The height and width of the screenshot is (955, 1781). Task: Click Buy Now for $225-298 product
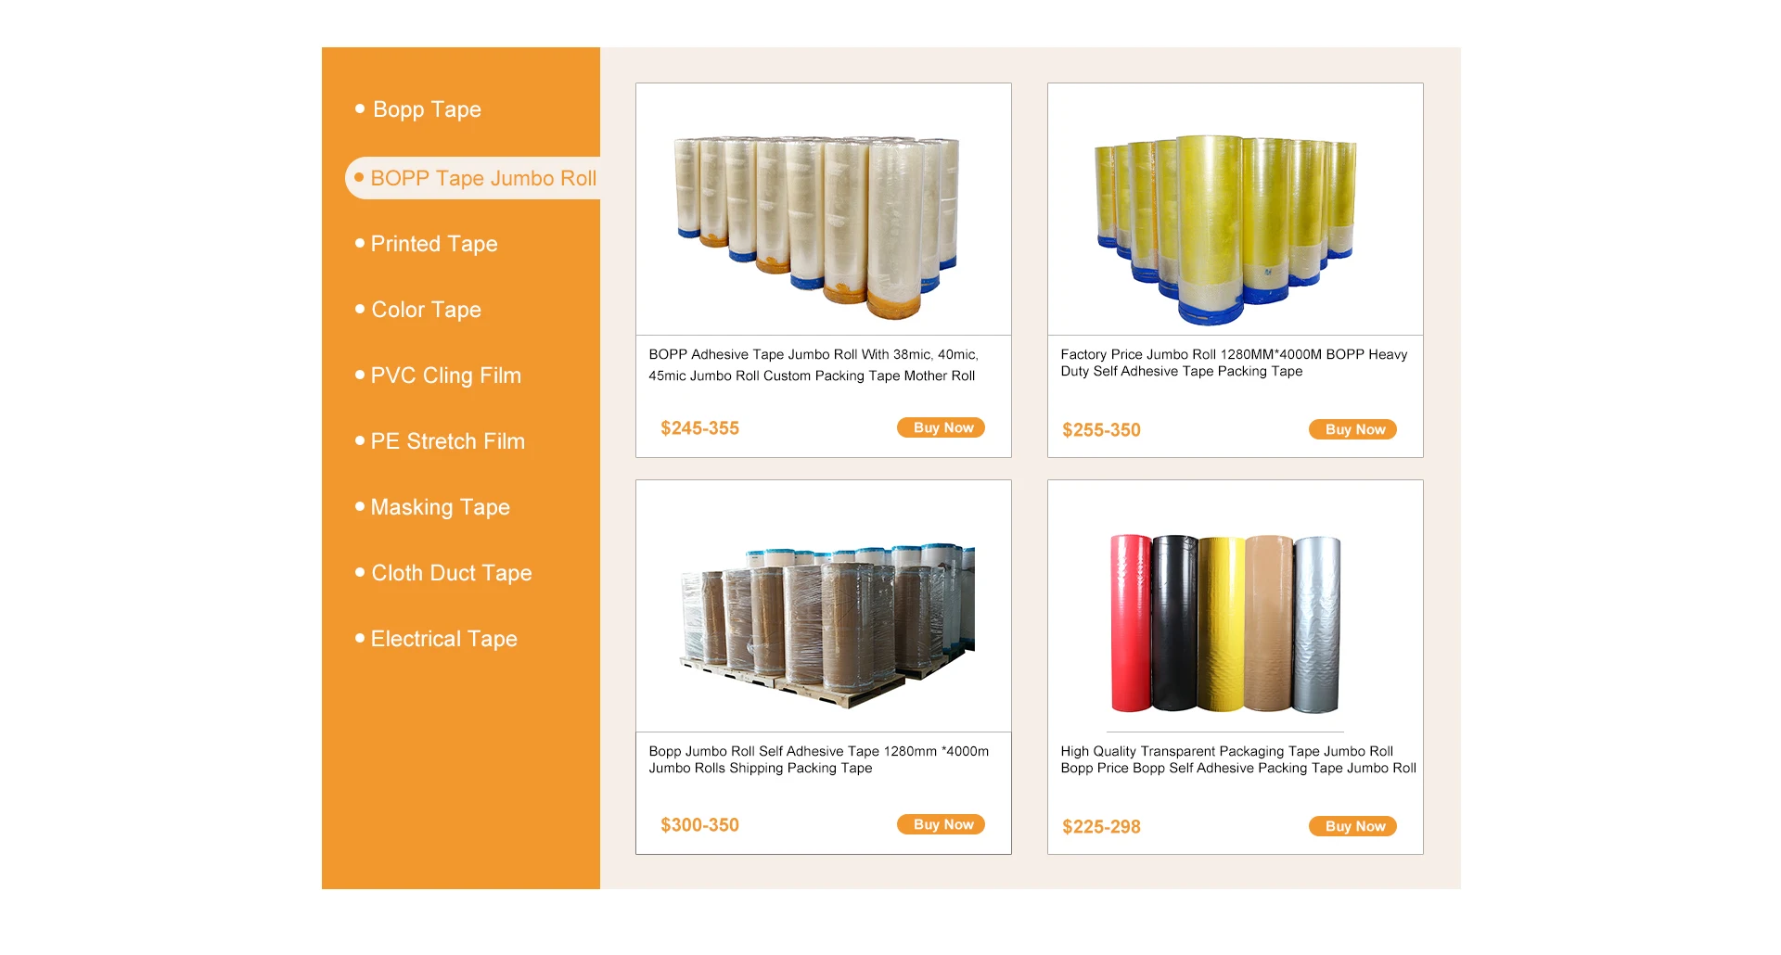coord(1352,826)
